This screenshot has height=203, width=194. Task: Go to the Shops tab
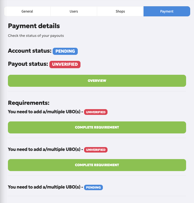click(x=120, y=11)
